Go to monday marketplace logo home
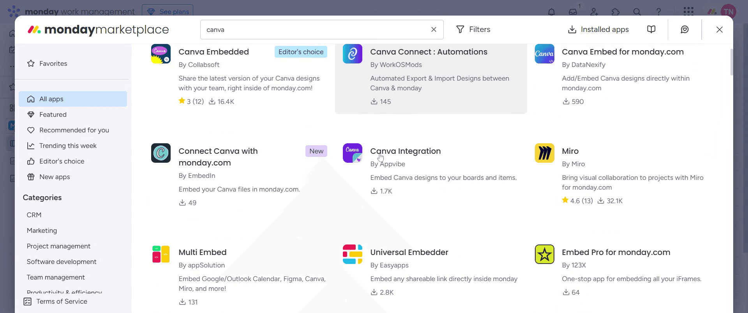The height and width of the screenshot is (313, 748). point(98,30)
